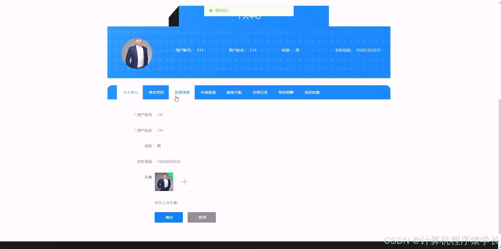Click the green checkmark on uploaded avatar
The height and width of the screenshot is (249, 501).
[x=171, y=175]
